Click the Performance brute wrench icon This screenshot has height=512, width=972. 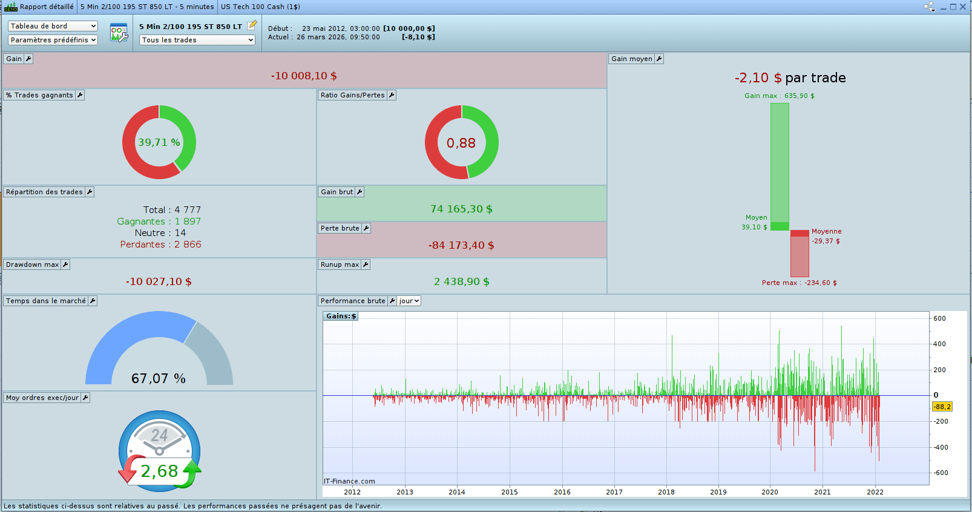[x=392, y=301]
